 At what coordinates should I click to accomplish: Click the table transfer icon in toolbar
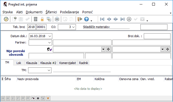tap(49, 19)
